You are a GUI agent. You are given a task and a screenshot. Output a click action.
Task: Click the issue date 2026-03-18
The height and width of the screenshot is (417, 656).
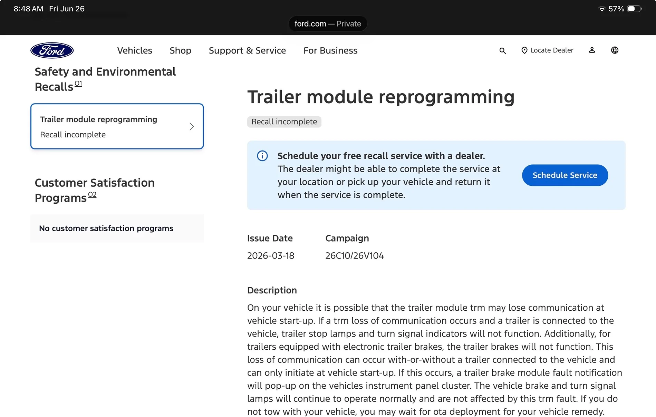271,256
